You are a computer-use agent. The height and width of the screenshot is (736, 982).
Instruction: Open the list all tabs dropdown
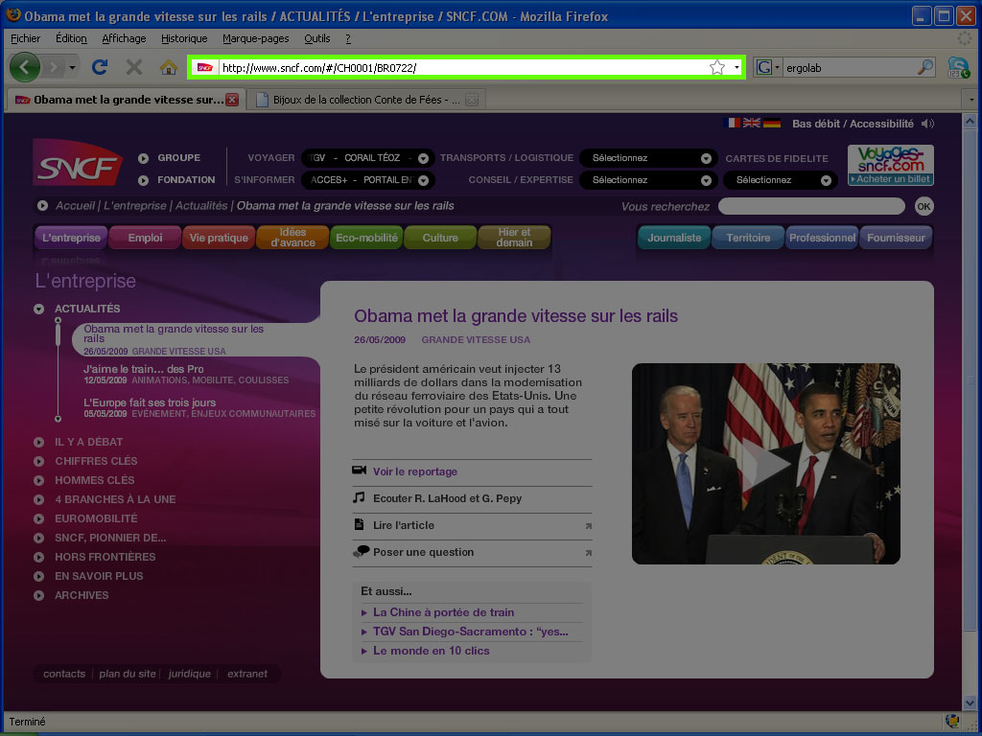tap(971, 100)
